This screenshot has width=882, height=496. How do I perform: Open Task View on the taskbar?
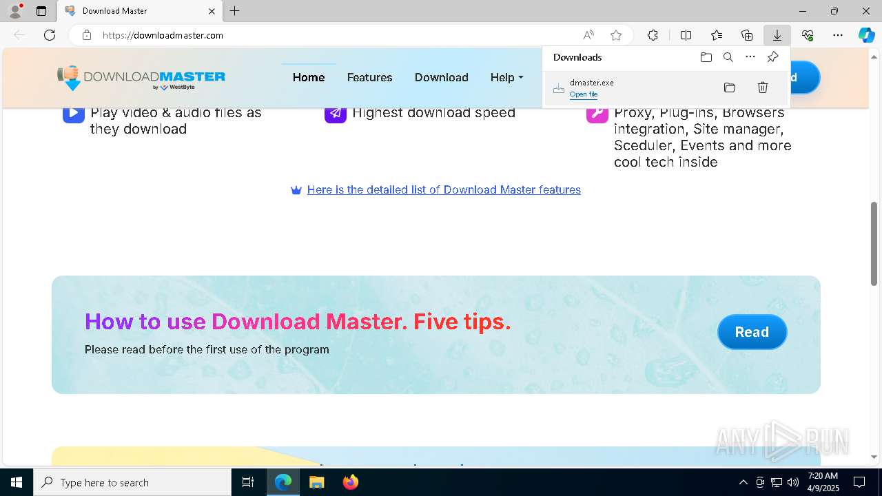point(248,482)
